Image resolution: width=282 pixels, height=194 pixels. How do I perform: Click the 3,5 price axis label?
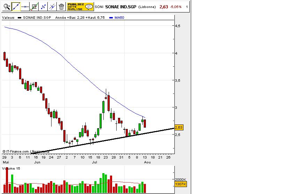pos(178,80)
